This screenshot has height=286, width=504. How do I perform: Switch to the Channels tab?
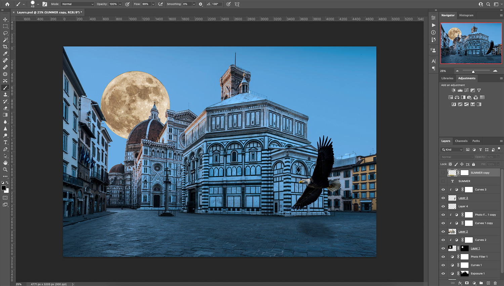click(x=461, y=141)
